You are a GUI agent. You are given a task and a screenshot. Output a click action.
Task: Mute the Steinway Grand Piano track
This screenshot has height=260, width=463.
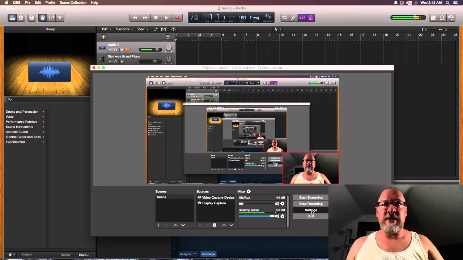[111, 61]
